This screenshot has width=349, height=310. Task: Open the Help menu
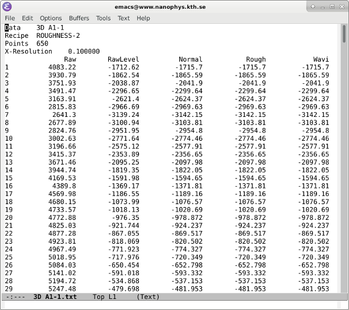point(143,18)
